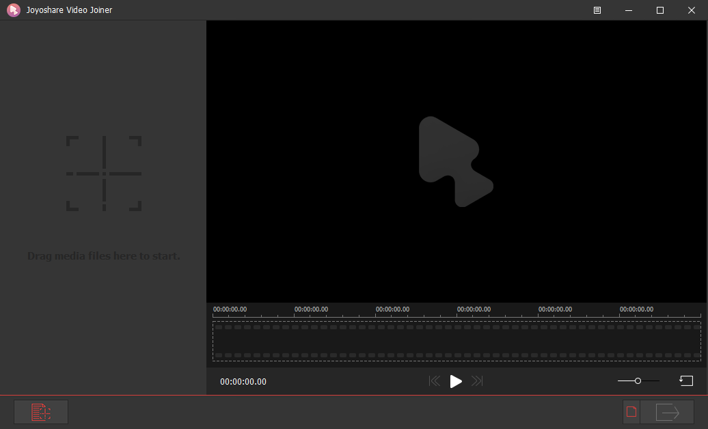This screenshot has height=429, width=708.
Task: Click the add media files icon
Action: (x=40, y=411)
